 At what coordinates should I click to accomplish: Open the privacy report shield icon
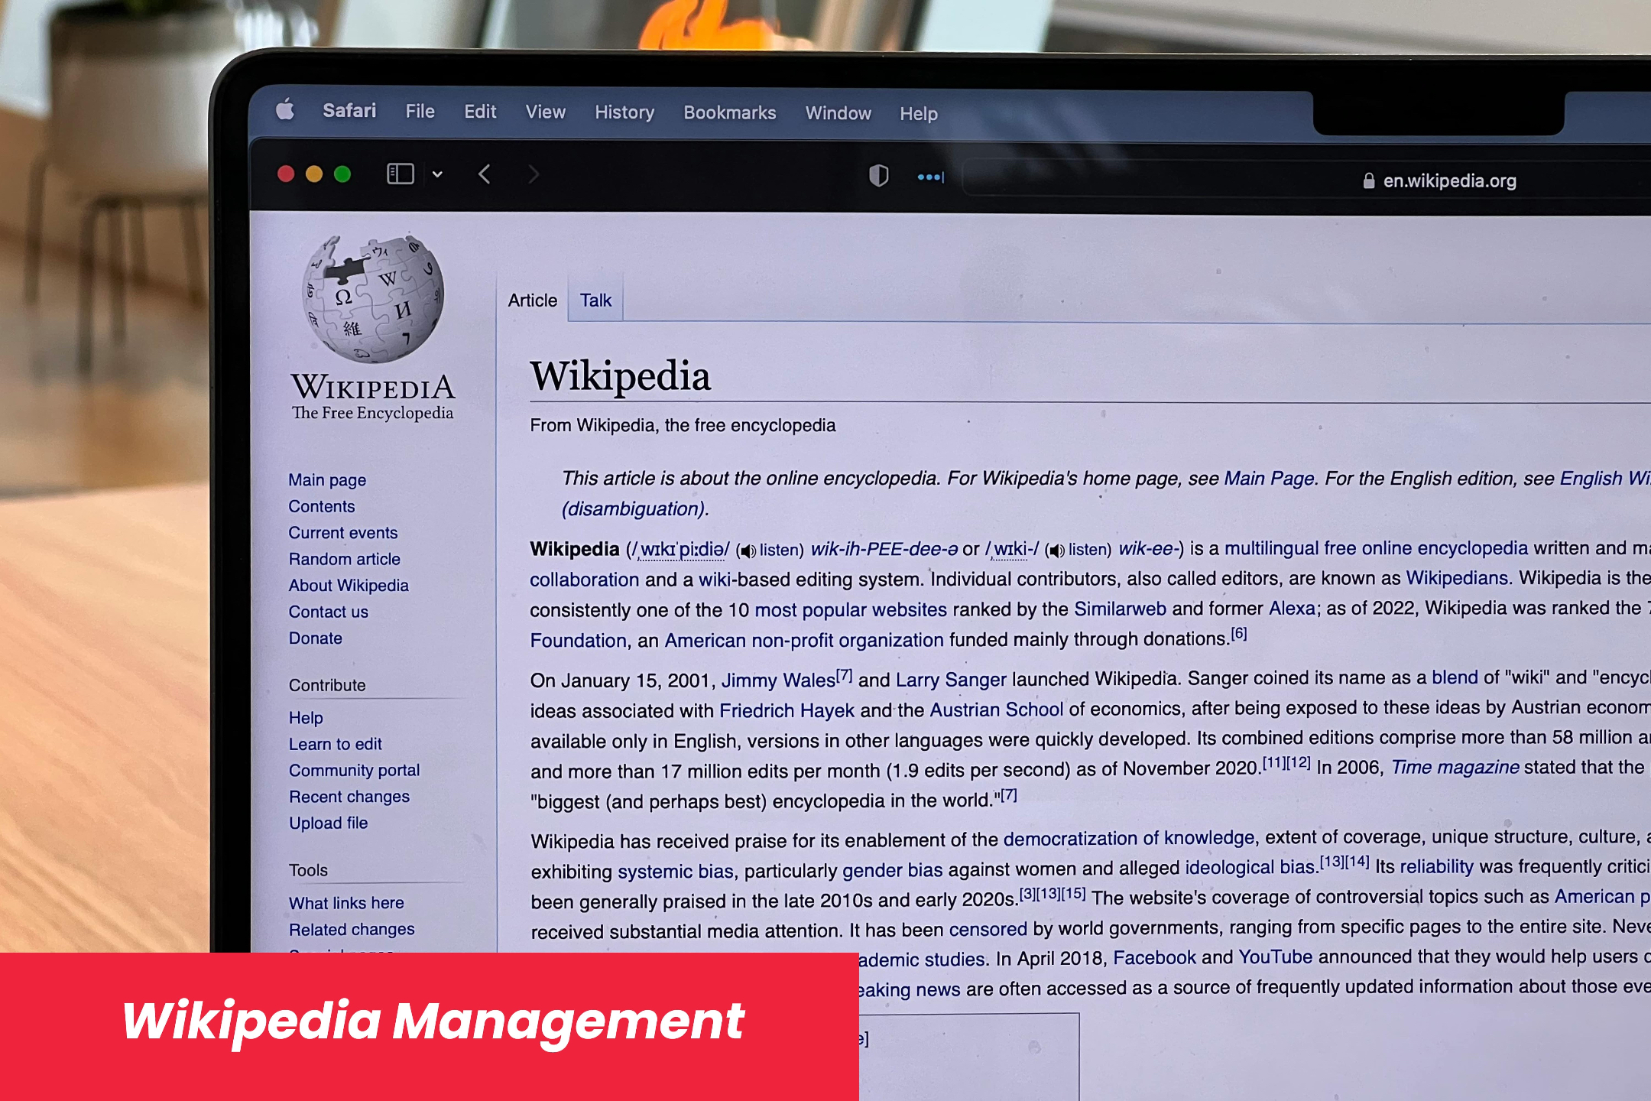click(x=878, y=176)
